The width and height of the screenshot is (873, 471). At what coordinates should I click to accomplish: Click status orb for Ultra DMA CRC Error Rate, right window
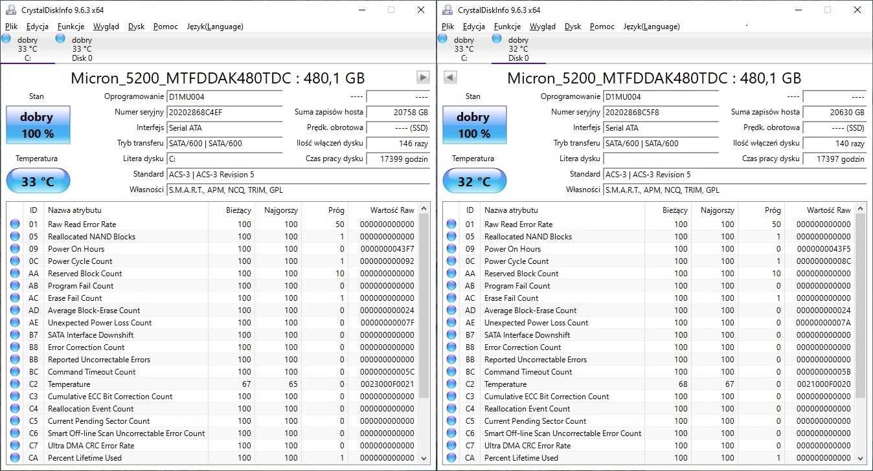pos(451,445)
